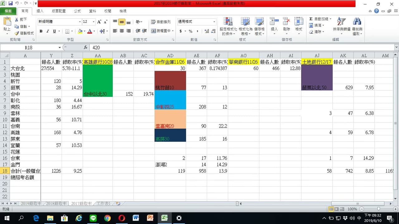Expand the borders dropdown arrow
Screen dimensions: 399x224
72,31
